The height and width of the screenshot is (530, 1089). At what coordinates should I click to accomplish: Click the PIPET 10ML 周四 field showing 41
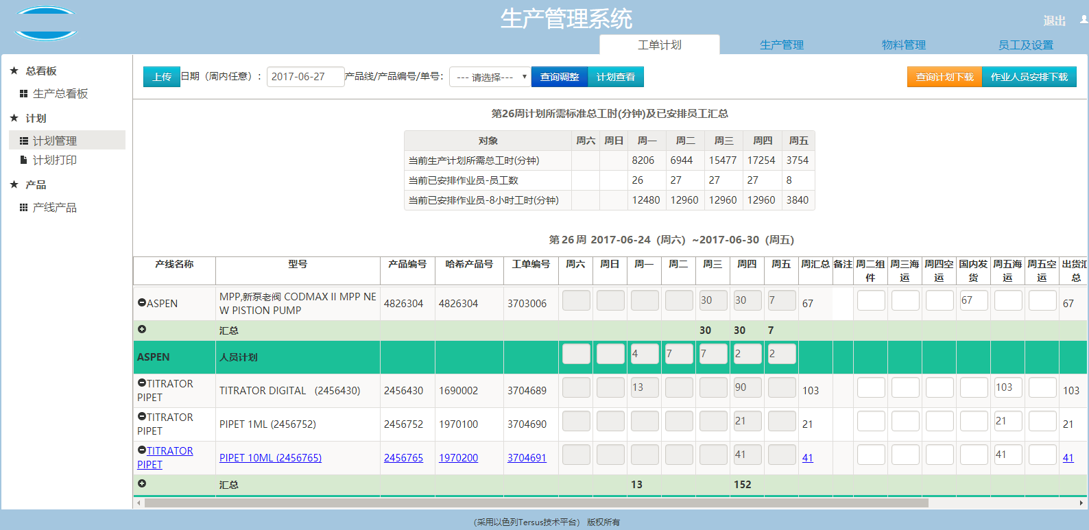747,455
